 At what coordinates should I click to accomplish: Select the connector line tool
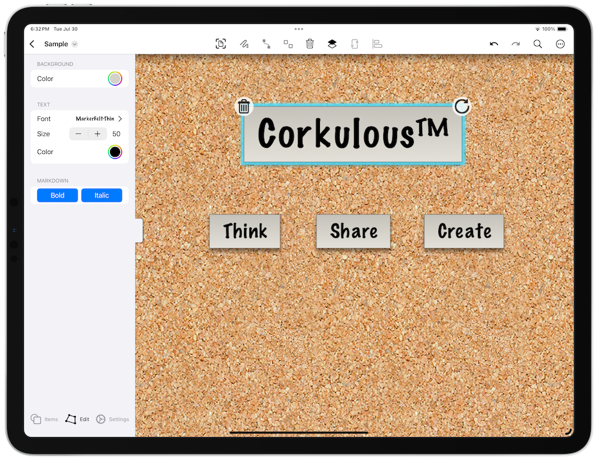(266, 44)
